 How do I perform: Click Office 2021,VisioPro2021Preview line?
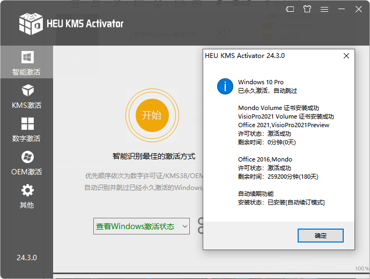284,125
